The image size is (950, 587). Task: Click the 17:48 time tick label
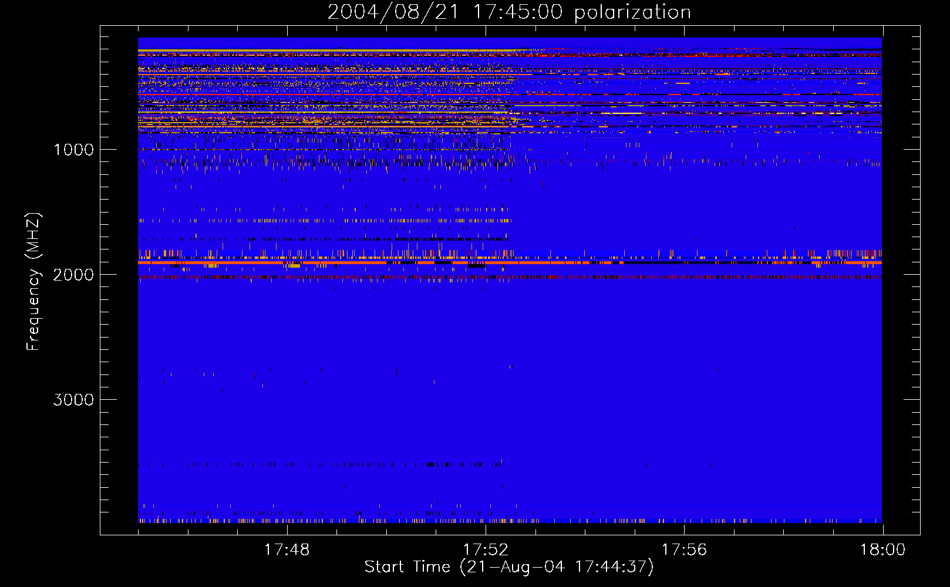(287, 550)
